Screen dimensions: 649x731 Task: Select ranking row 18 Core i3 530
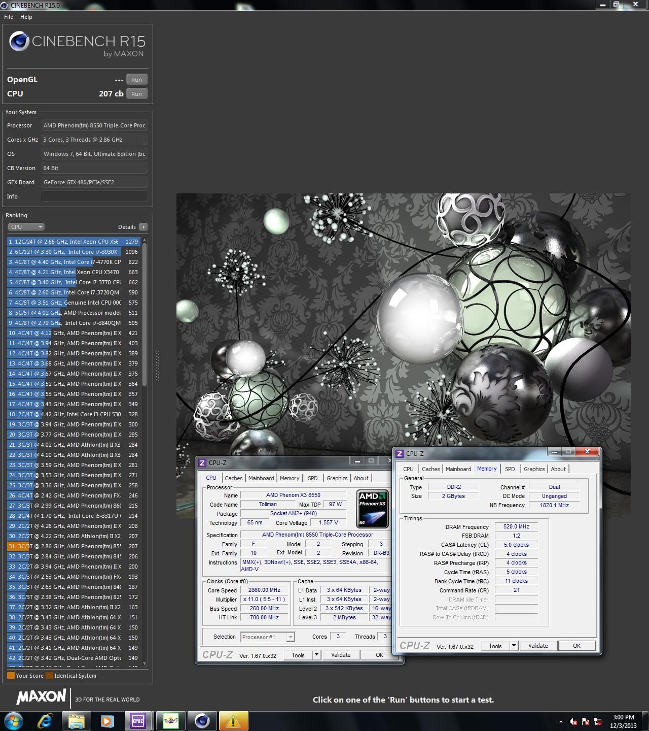click(74, 414)
